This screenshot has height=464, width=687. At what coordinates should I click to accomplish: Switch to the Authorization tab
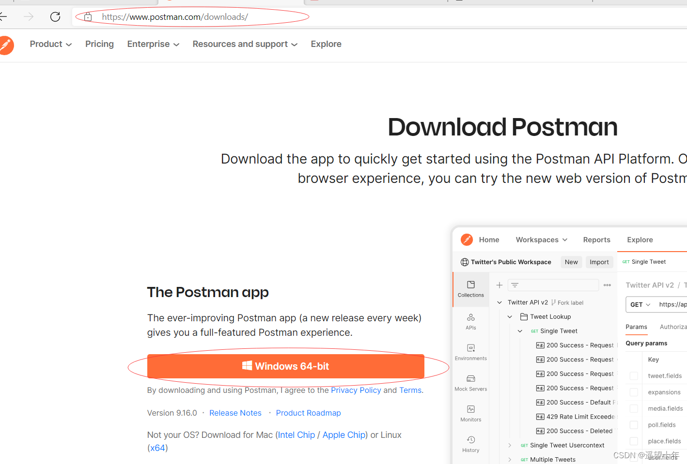coord(673,327)
